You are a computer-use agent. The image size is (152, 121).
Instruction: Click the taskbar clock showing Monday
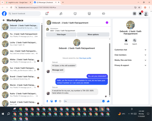click(x=141, y=114)
